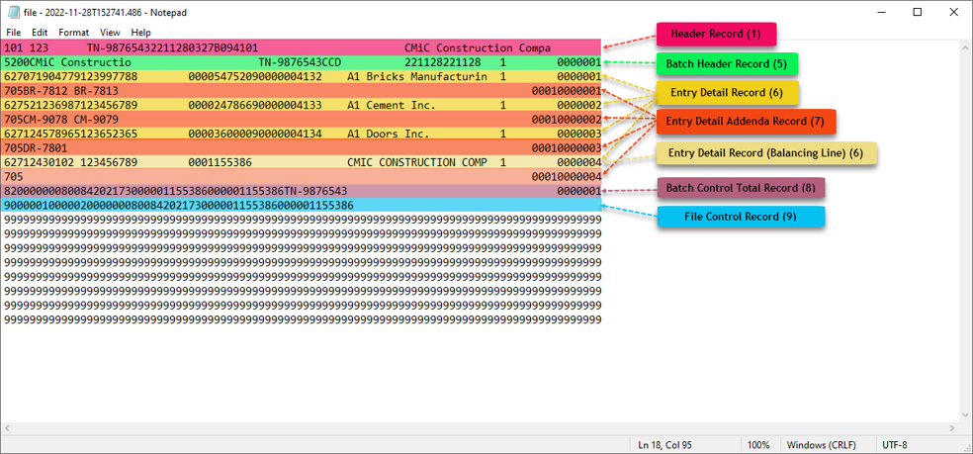The height and width of the screenshot is (454, 973).
Task: Click the addenda line 705CM-9078 CM-9079
Action: pyautogui.click(x=301, y=120)
